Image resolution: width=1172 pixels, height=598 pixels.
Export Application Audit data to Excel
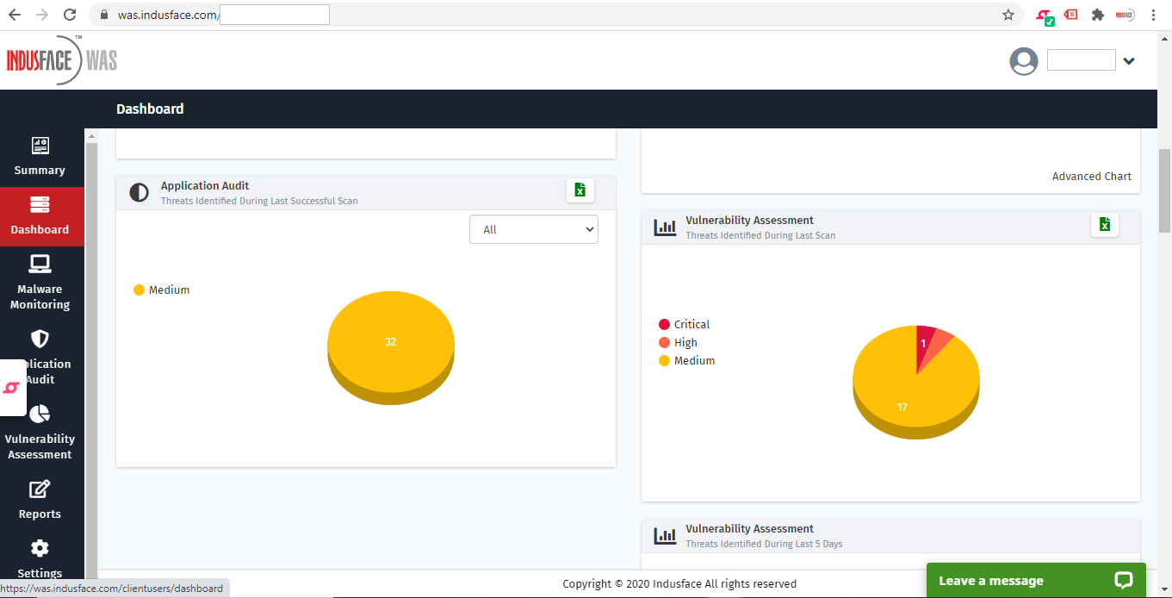tap(580, 190)
